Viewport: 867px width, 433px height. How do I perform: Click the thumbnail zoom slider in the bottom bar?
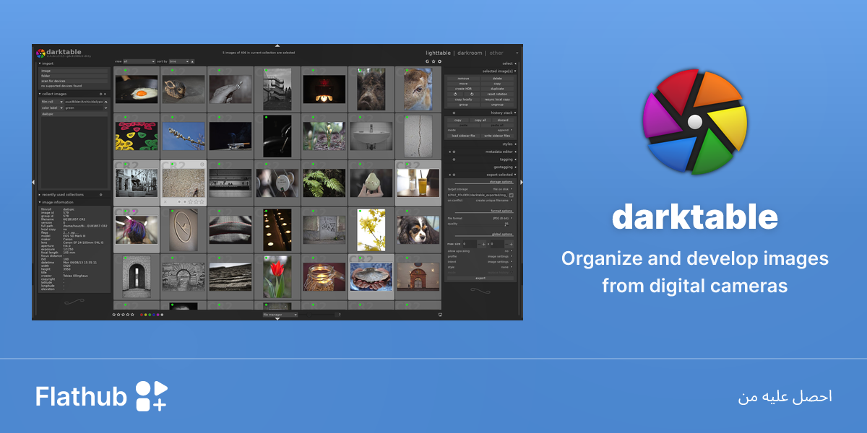318,315
